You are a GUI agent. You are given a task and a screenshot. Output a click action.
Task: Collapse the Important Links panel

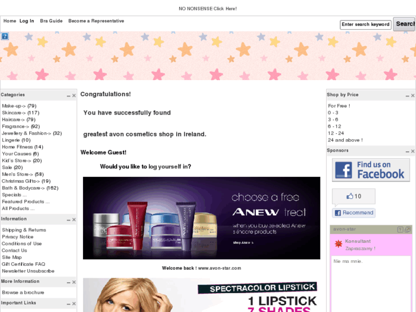pyautogui.click(x=69, y=304)
